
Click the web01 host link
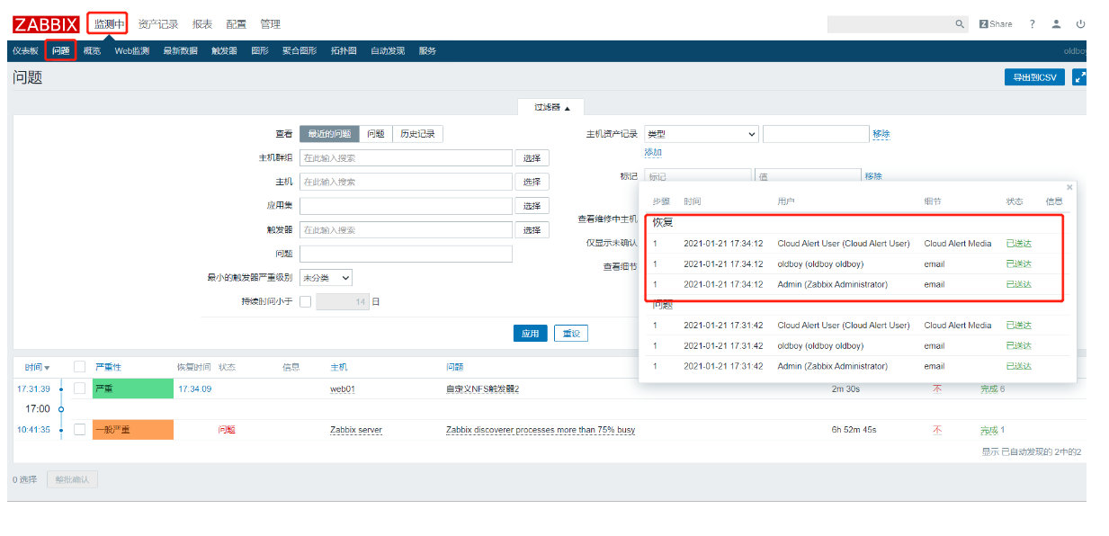click(x=343, y=389)
